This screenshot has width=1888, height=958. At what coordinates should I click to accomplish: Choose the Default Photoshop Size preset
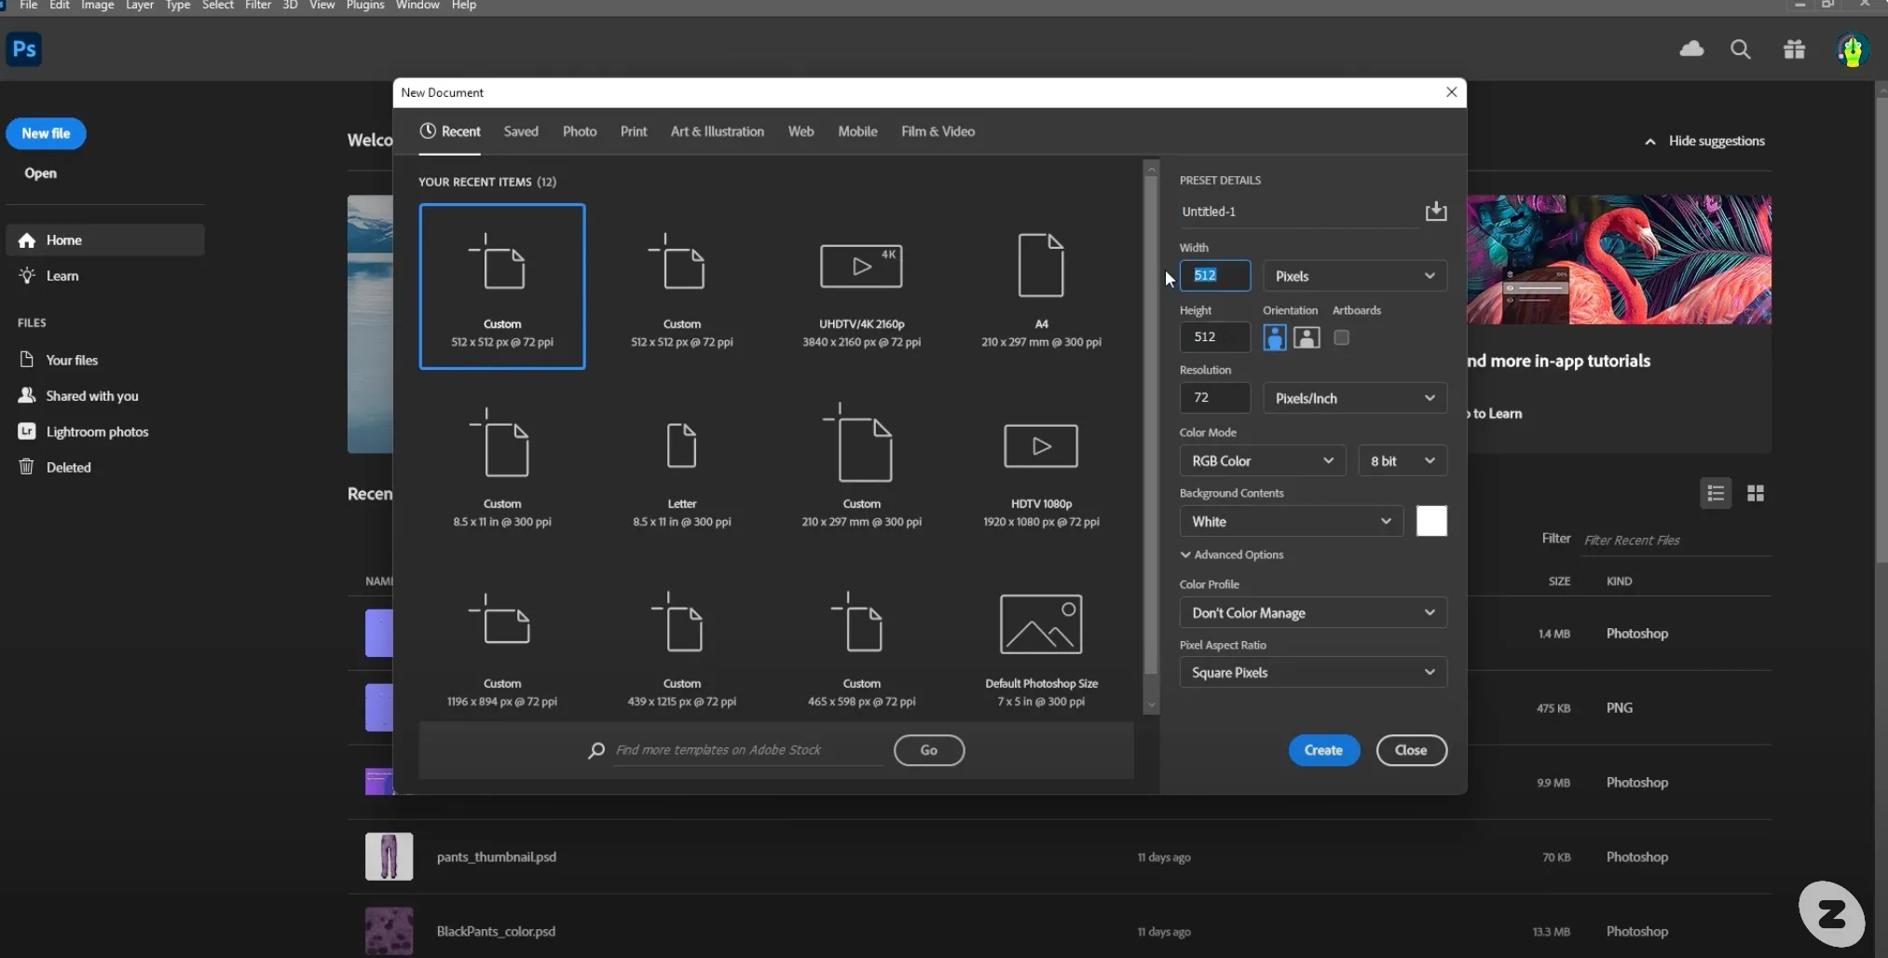1041,646
